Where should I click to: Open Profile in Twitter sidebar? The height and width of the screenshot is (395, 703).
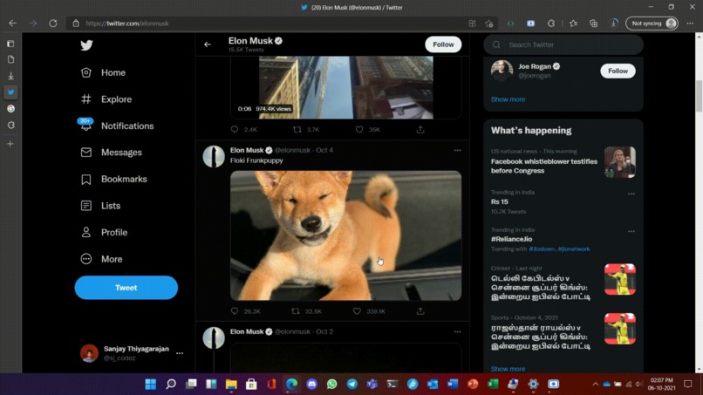click(104, 232)
